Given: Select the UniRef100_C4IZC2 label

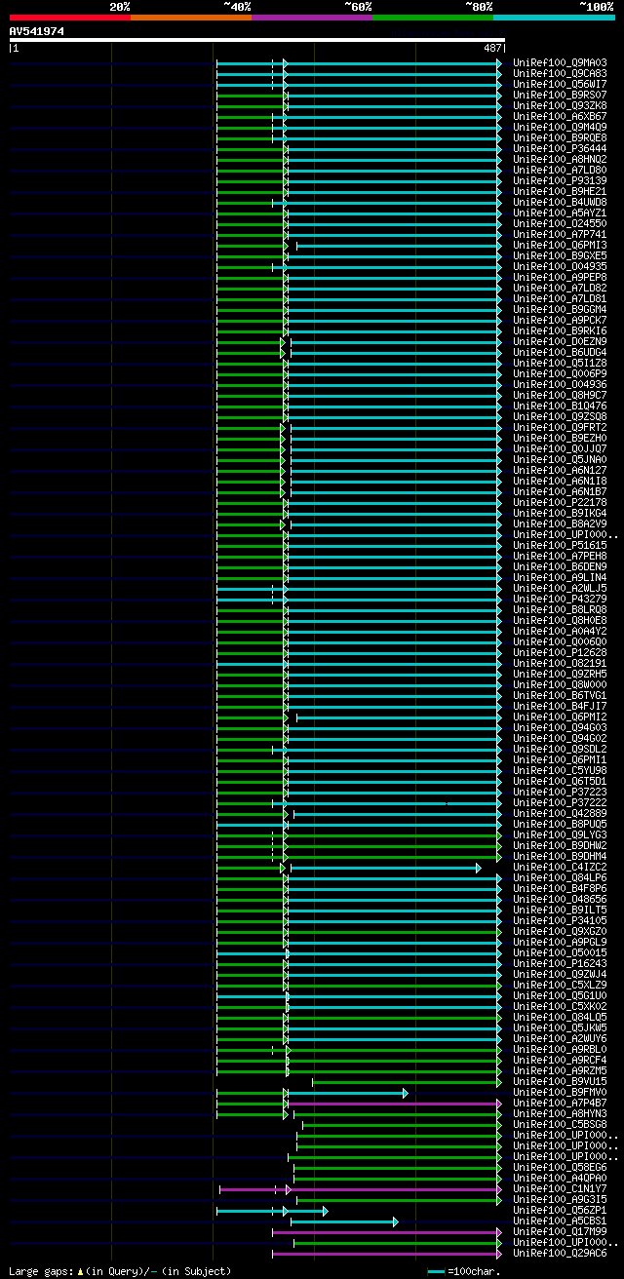Looking at the screenshot, I should (560, 867).
